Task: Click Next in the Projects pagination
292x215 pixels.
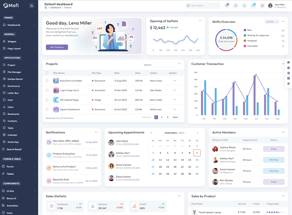Action: tap(175, 117)
